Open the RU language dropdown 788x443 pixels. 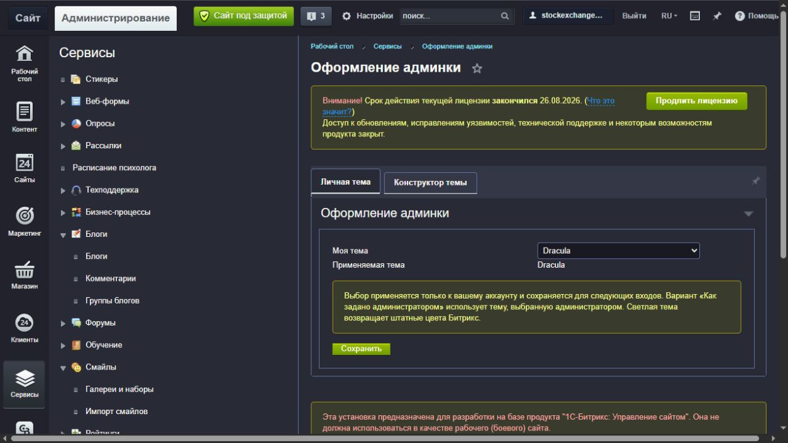point(669,16)
